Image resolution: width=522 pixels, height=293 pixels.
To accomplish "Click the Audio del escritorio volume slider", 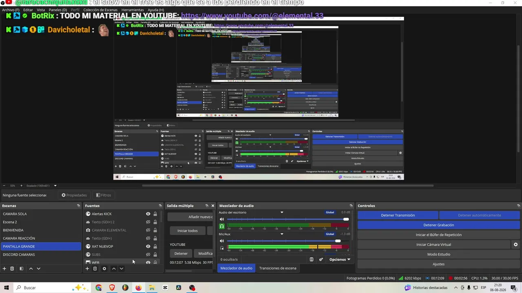I will click(x=288, y=219).
